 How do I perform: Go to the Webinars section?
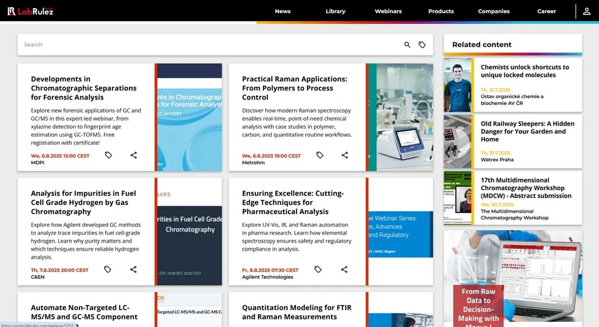(388, 11)
